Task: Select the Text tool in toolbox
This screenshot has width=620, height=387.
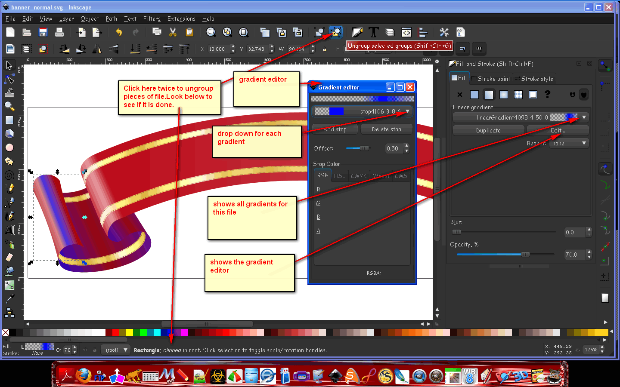Action: click(x=9, y=230)
